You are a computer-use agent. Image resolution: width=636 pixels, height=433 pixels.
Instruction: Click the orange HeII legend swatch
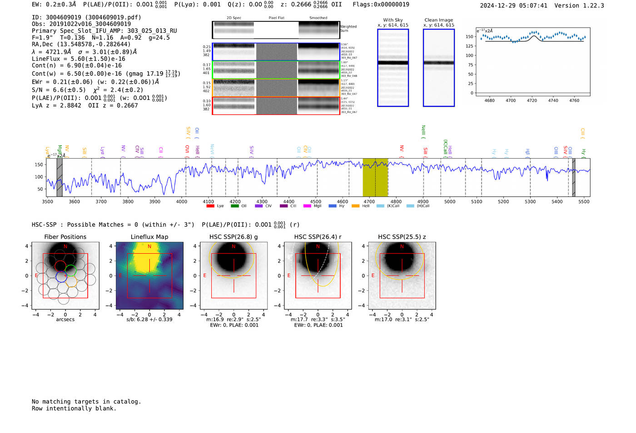click(x=356, y=206)
